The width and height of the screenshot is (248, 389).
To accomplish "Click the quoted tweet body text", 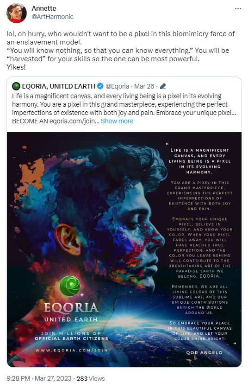I will [124, 108].
